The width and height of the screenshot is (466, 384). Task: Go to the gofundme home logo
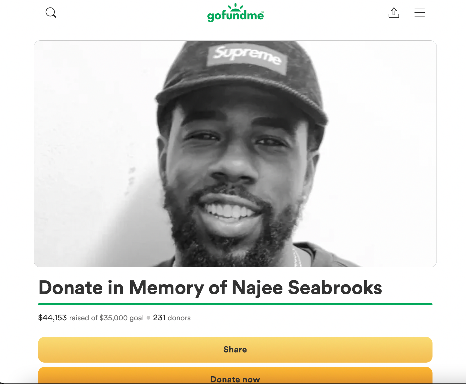pos(235,13)
